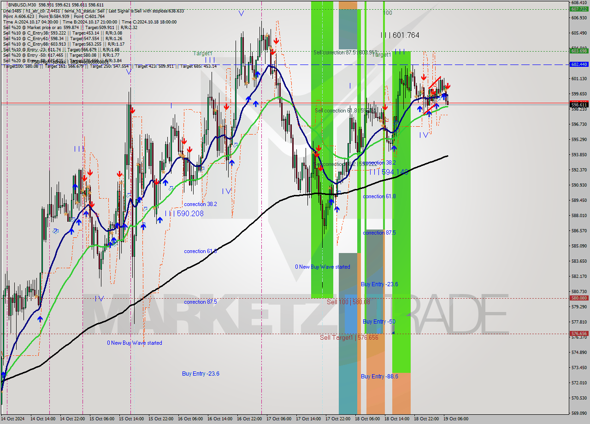The width and height of the screenshot is (590, 424).
Task: Click 596.730 on the price scale
Action: [x=579, y=124]
